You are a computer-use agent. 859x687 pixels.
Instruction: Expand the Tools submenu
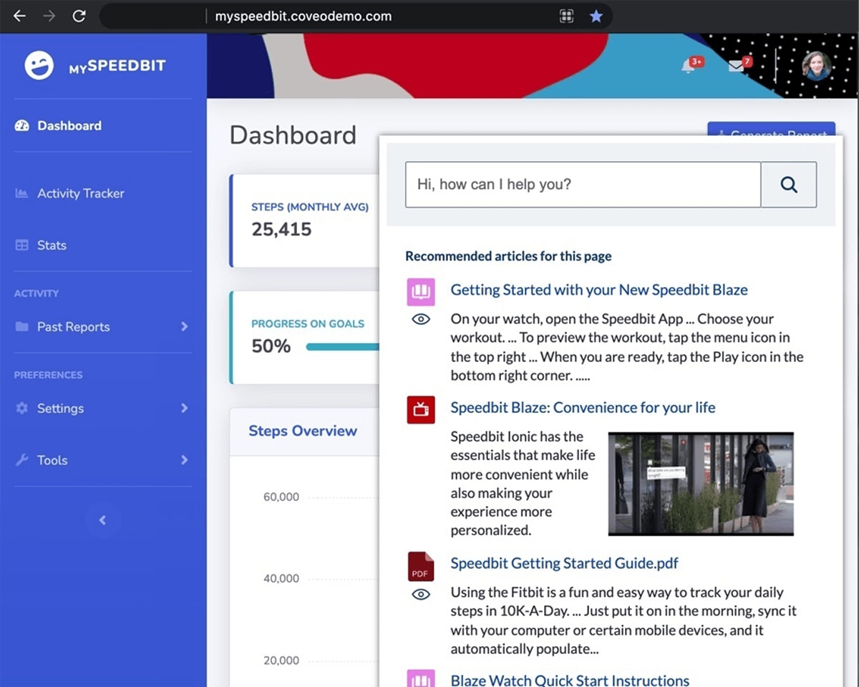tap(184, 460)
